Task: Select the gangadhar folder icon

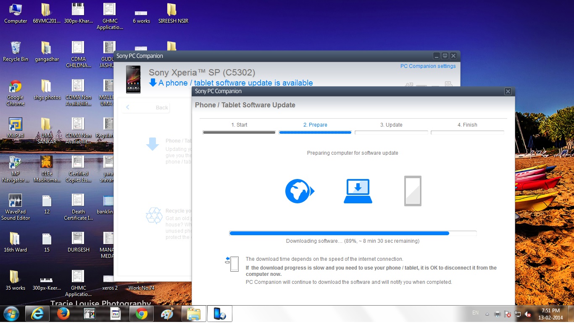Action: tap(46, 52)
